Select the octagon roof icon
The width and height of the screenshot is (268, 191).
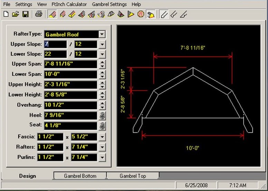(x=141, y=14)
